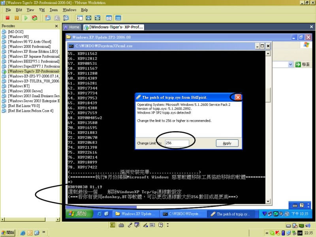
Task: Open the Windows menu
Action: tap(70, 10)
